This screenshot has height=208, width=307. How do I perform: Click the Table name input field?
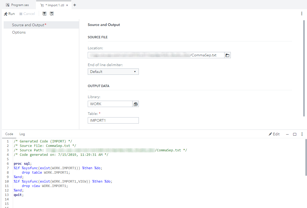[x=113, y=120]
